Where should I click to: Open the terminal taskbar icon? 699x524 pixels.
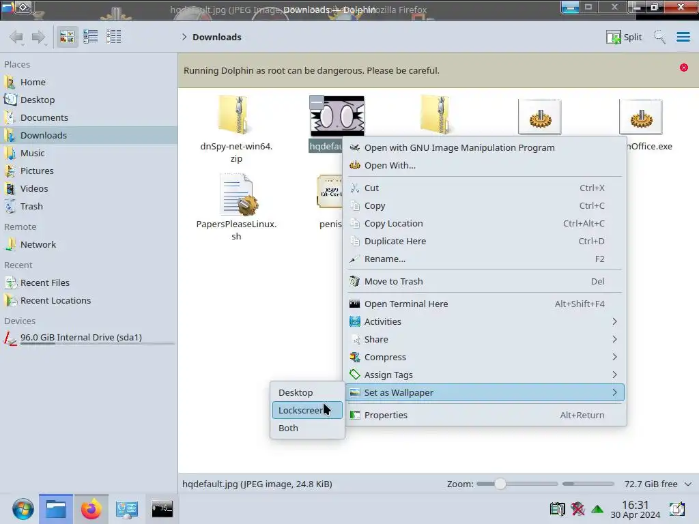pos(162,508)
